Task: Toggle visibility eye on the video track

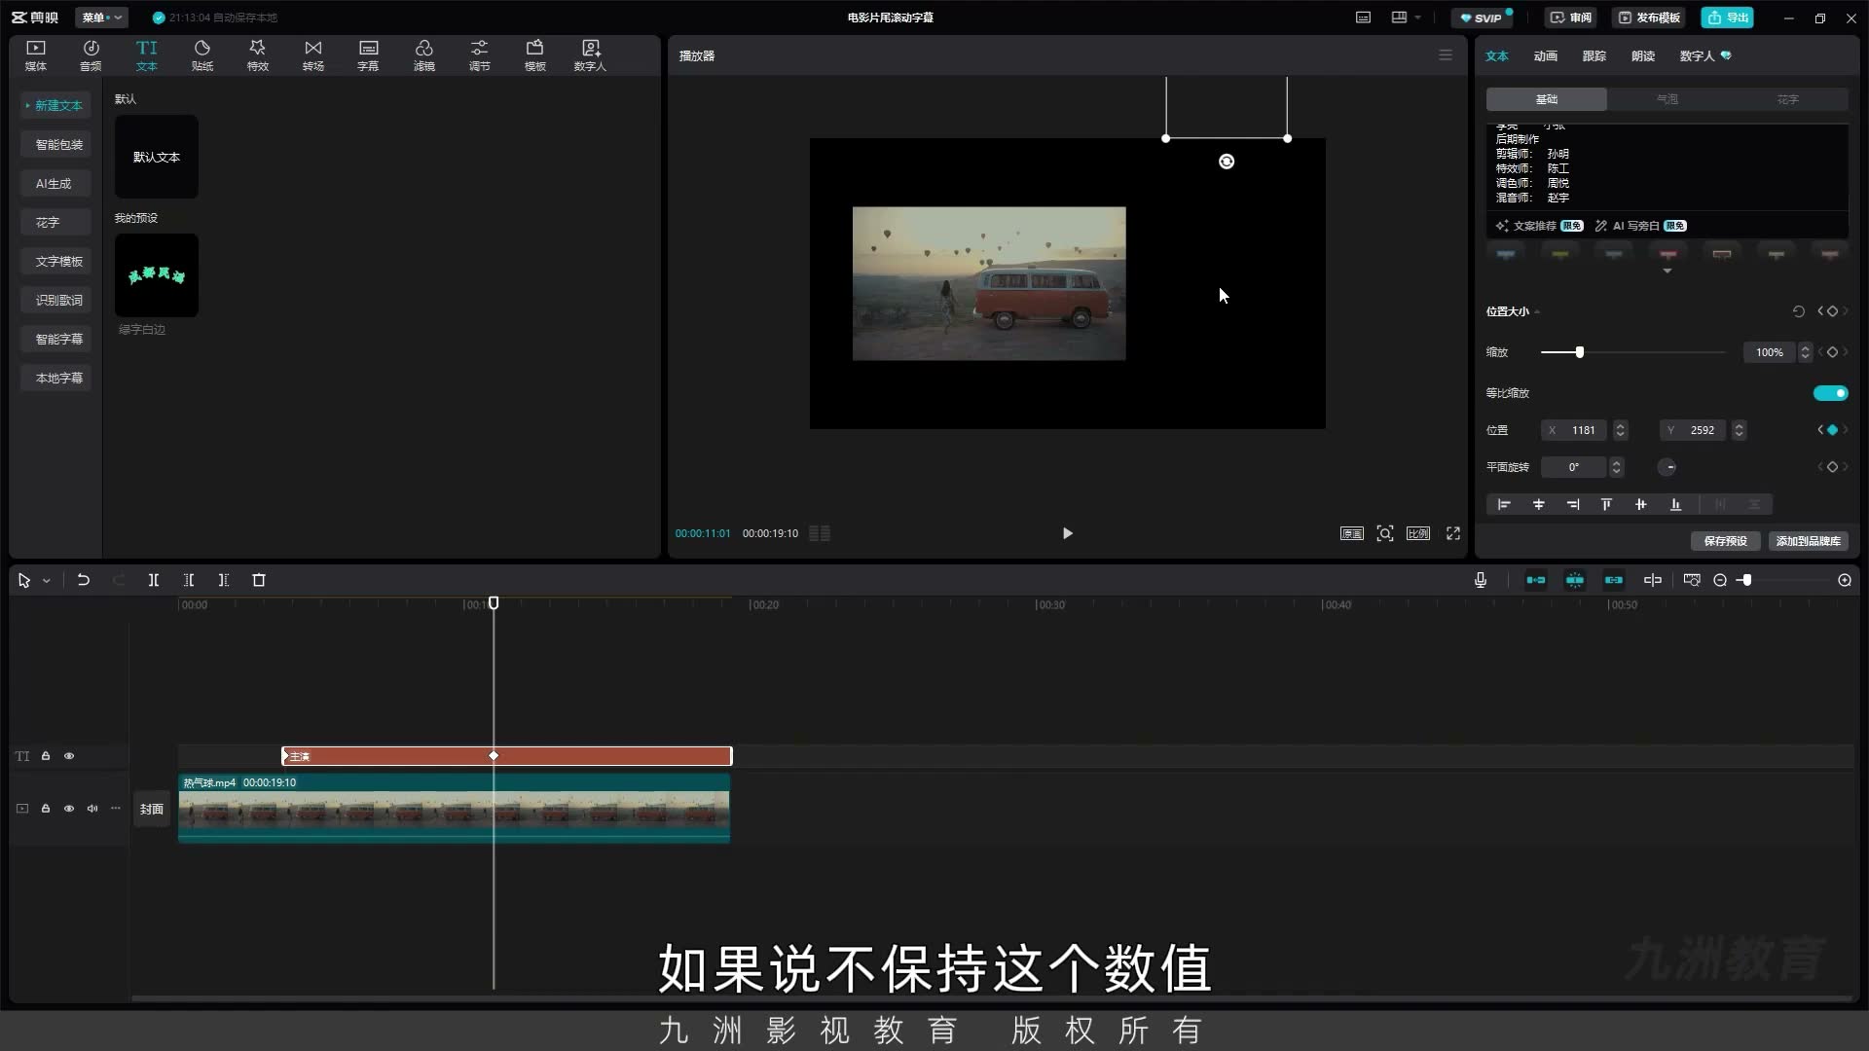Action: 69,809
